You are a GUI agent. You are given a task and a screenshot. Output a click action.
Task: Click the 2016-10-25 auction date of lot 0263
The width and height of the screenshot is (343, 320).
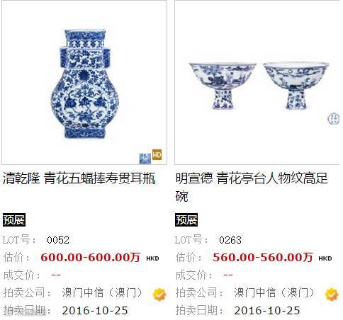coord(267,311)
